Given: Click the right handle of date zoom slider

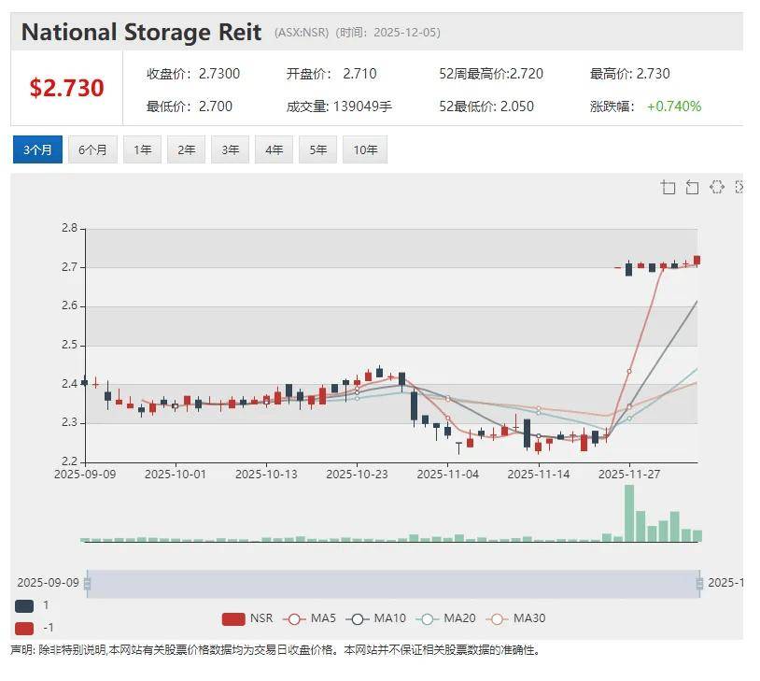Looking at the screenshot, I should pyautogui.click(x=698, y=584).
